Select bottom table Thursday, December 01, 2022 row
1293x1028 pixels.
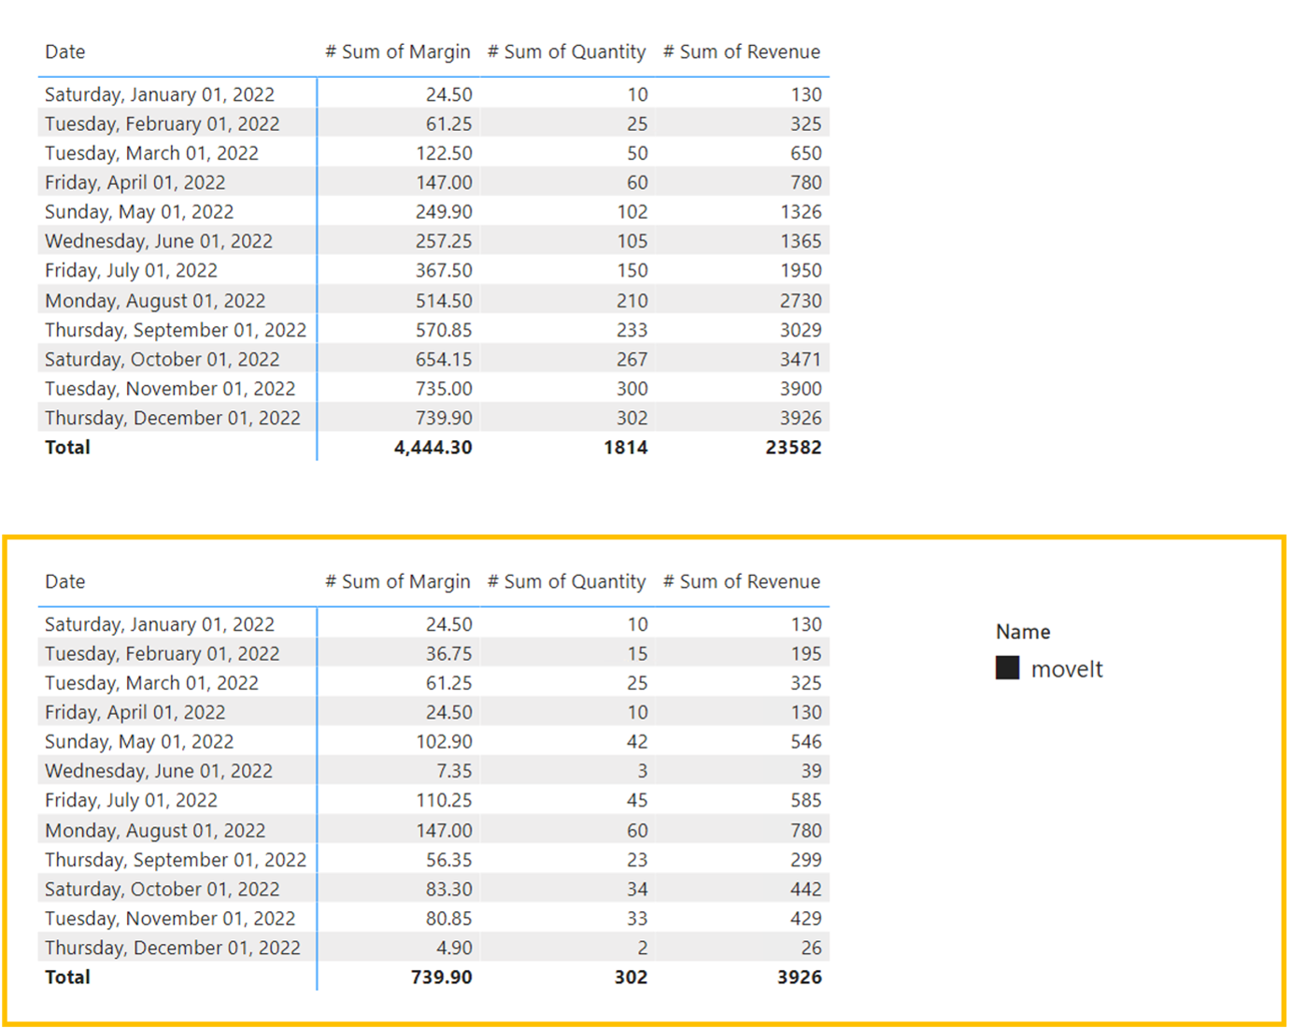tap(433, 948)
